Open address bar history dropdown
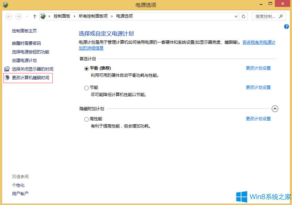292x205 pixels. [x=236, y=17]
